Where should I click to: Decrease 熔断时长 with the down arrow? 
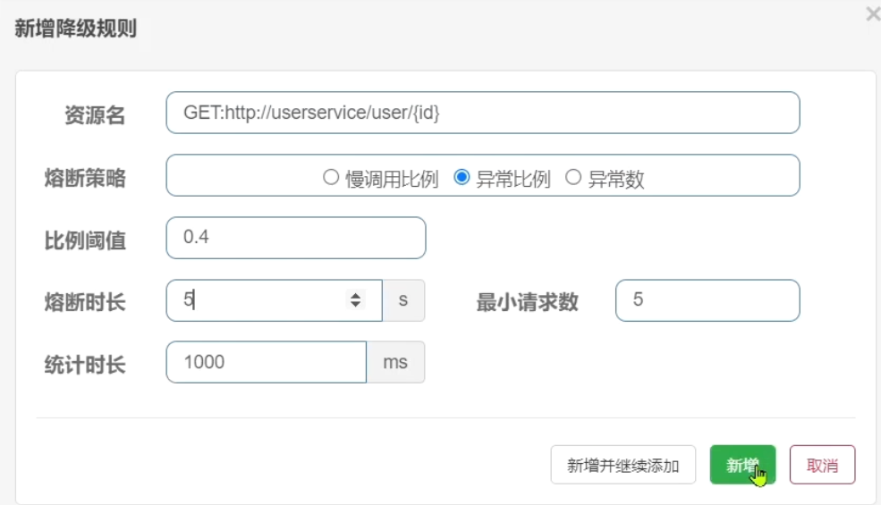(x=356, y=305)
